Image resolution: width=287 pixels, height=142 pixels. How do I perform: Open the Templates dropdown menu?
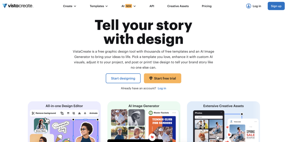(99, 6)
